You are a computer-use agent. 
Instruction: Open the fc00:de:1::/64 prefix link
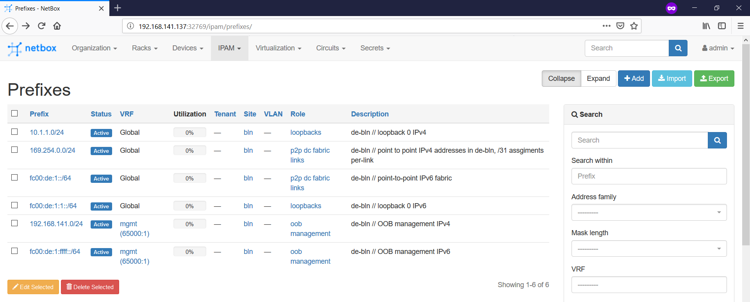[50, 178]
